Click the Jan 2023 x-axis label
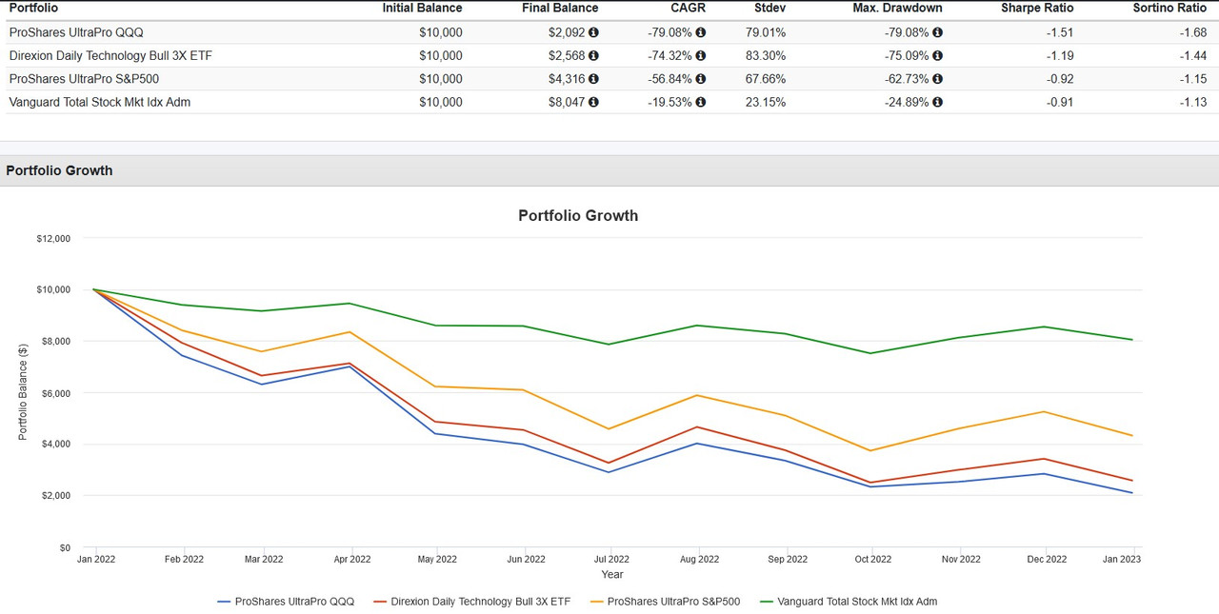This screenshot has width=1219, height=614. tap(1121, 560)
